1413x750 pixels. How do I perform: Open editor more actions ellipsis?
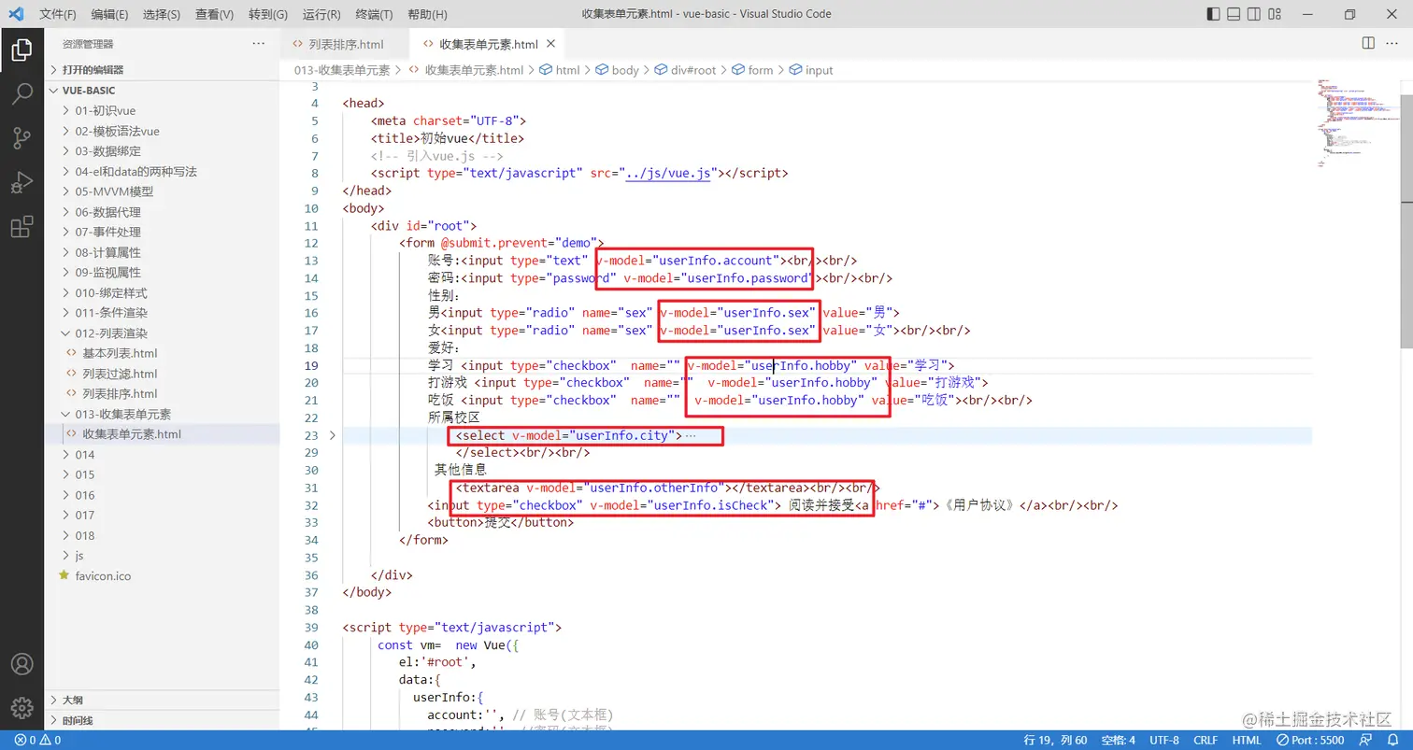tap(1392, 44)
